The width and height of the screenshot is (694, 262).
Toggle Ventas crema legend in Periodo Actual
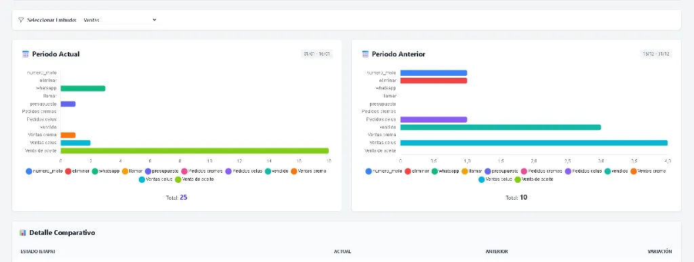click(308, 171)
